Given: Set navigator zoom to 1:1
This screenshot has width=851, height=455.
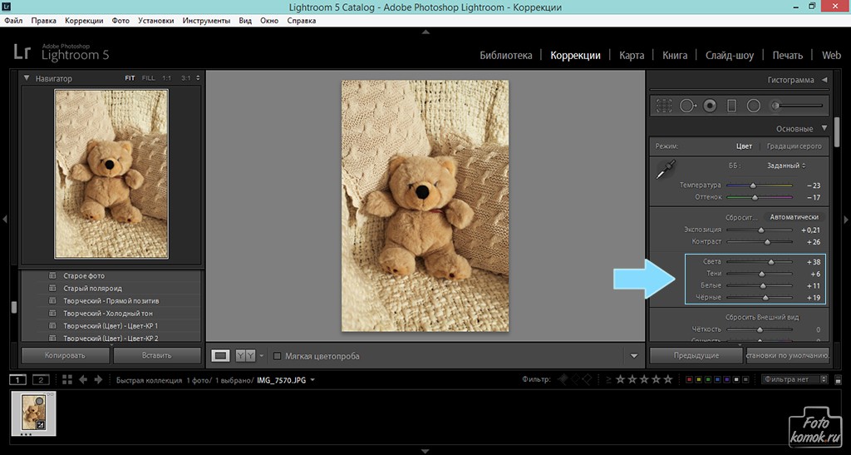Looking at the screenshot, I should coord(166,78).
